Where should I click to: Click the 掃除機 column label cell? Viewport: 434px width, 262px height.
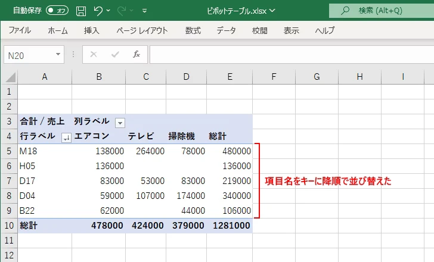click(x=186, y=136)
